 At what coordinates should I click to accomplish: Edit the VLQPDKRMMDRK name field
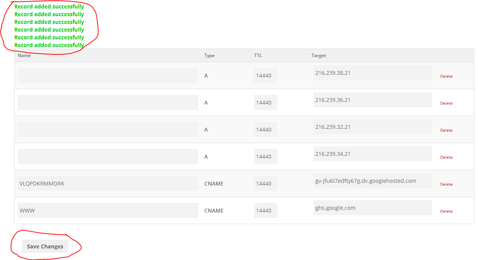(x=108, y=184)
